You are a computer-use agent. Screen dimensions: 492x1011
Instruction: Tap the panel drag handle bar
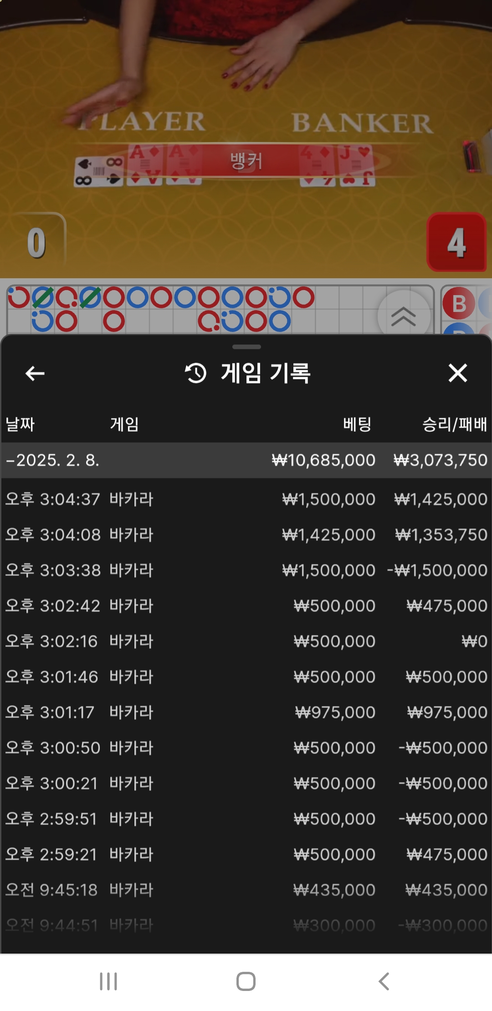246,347
